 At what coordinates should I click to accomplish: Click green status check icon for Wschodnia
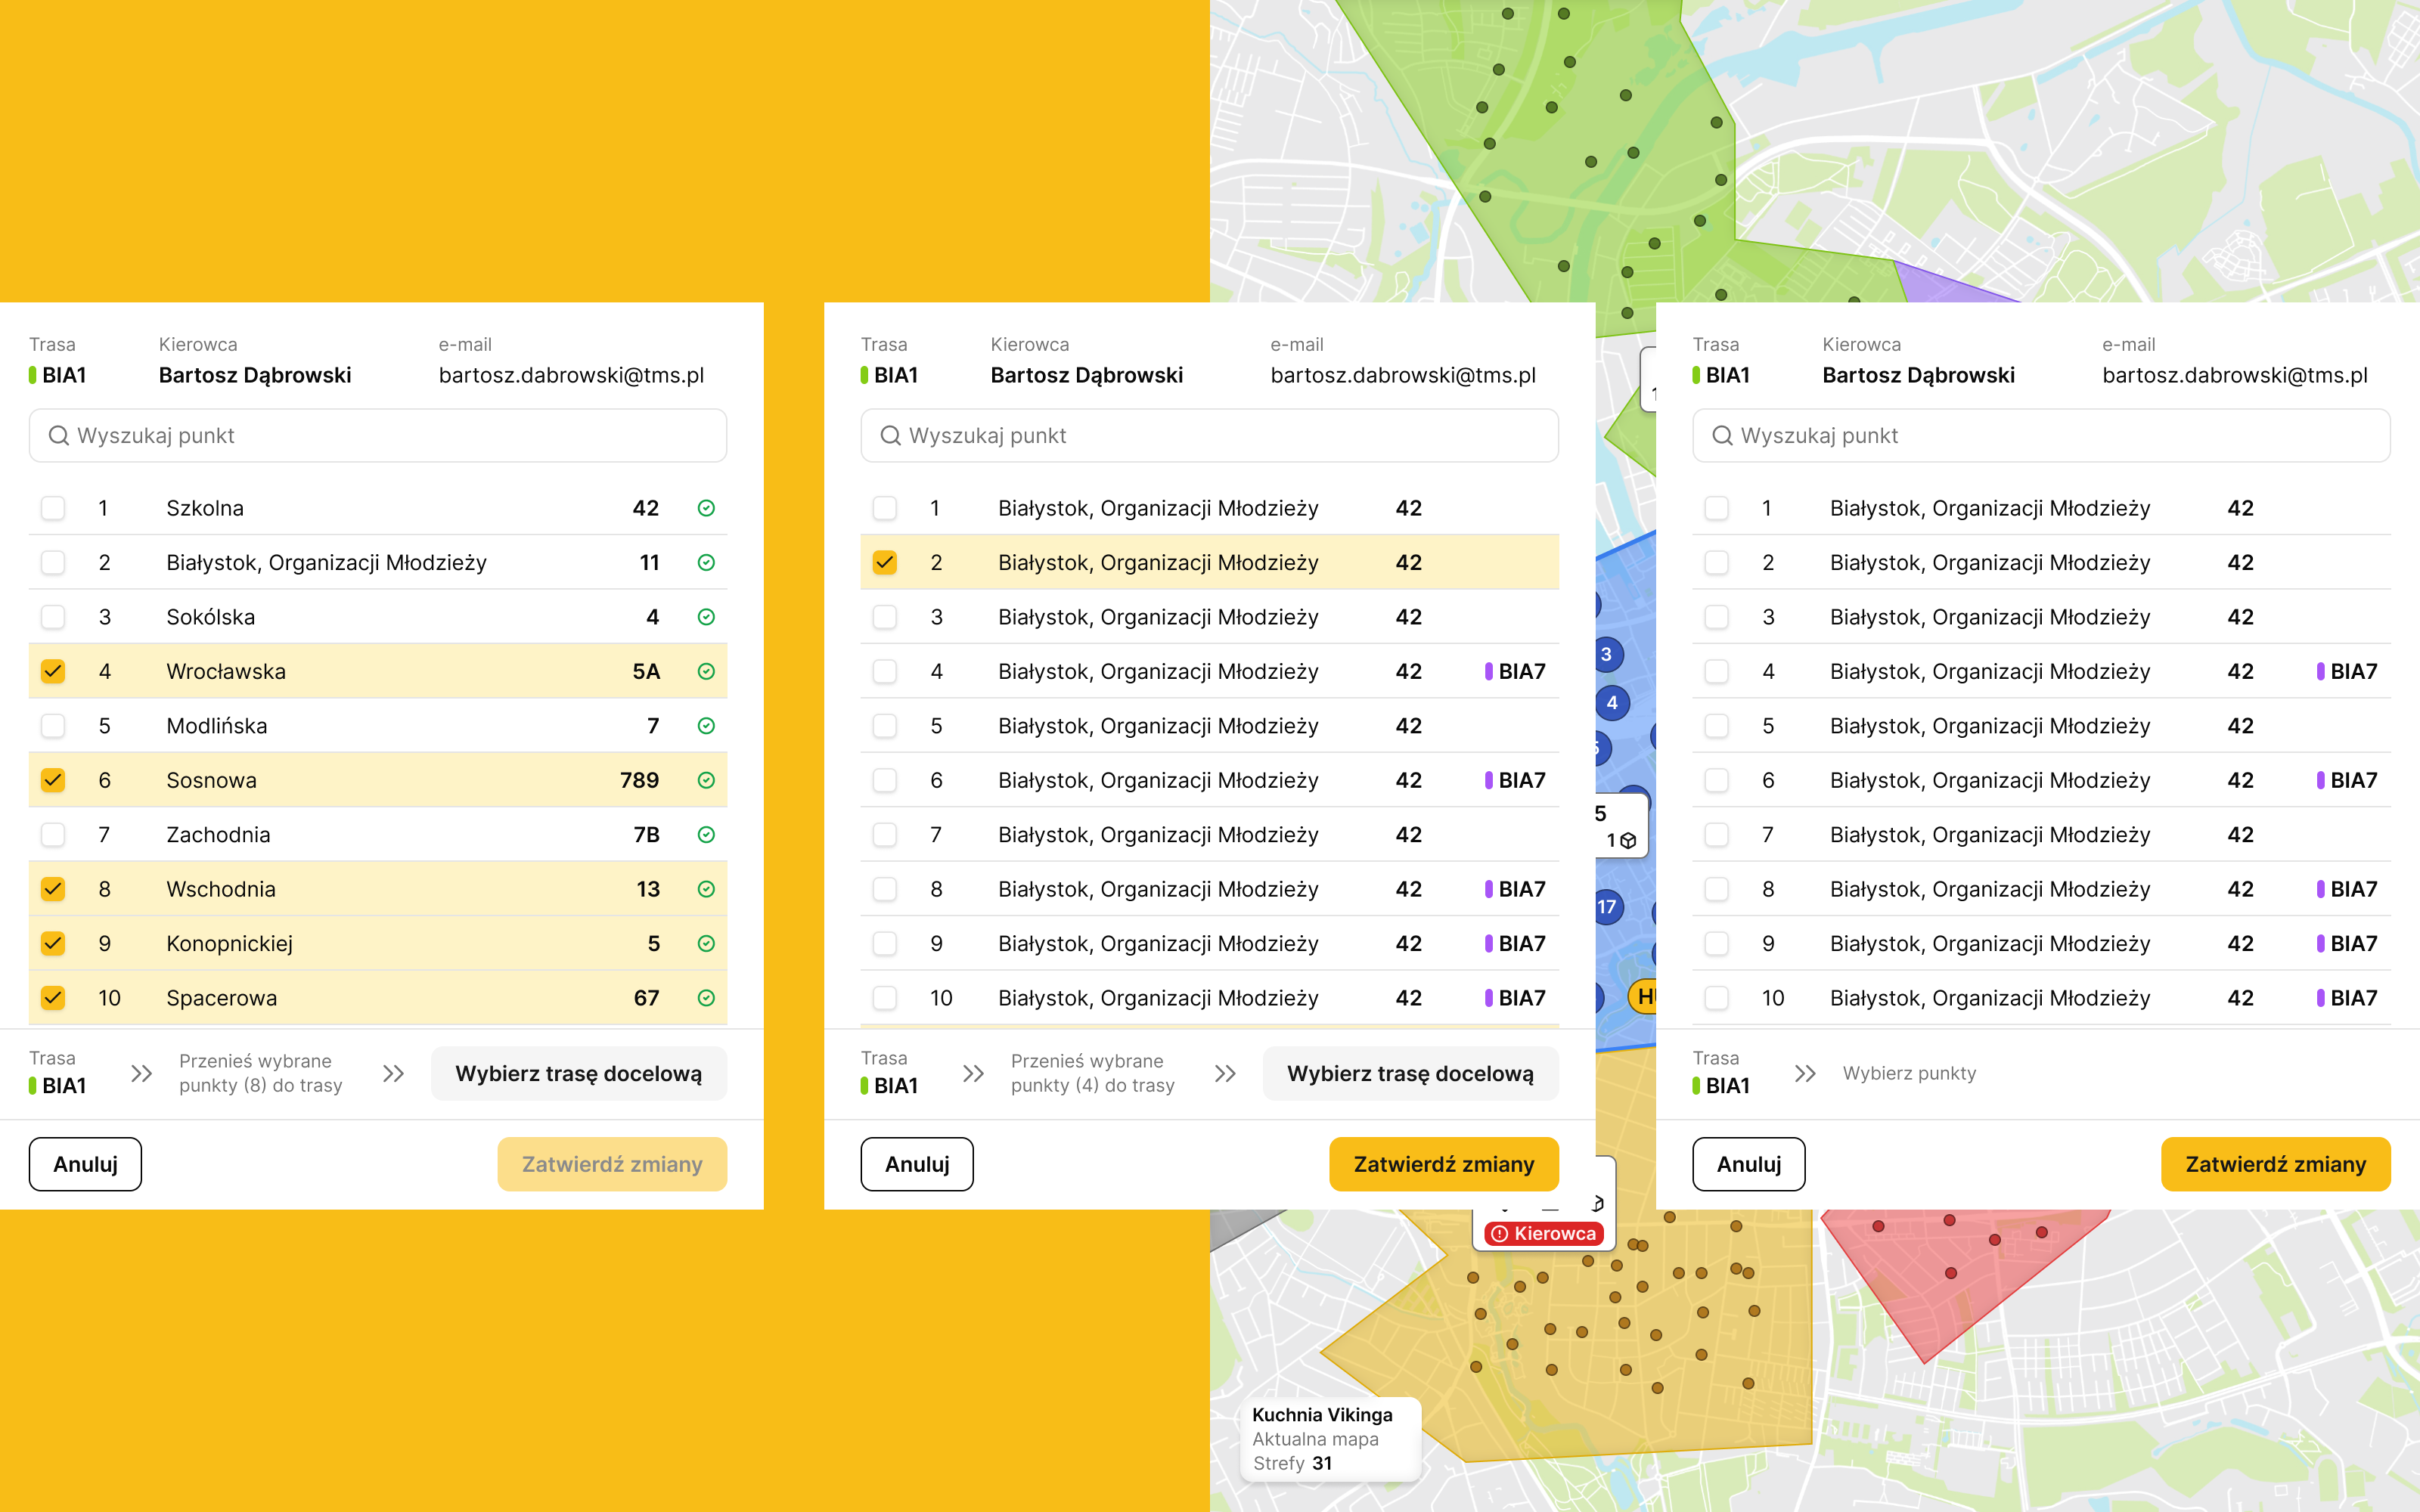(x=706, y=889)
